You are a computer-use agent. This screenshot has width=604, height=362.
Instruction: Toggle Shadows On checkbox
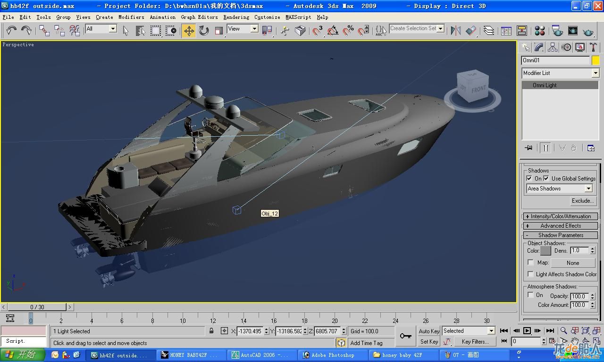pyautogui.click(x=529, y=178)
